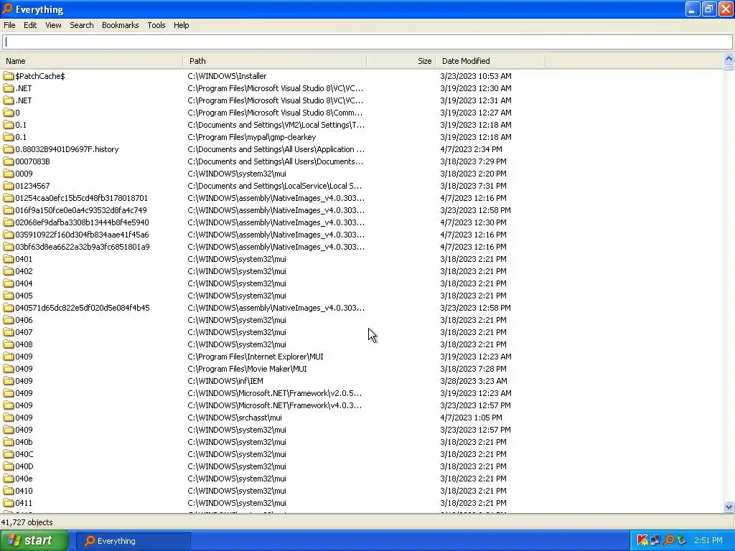Click Everything magnifier tray icon
735x551 pixels.
coord(669,541)
